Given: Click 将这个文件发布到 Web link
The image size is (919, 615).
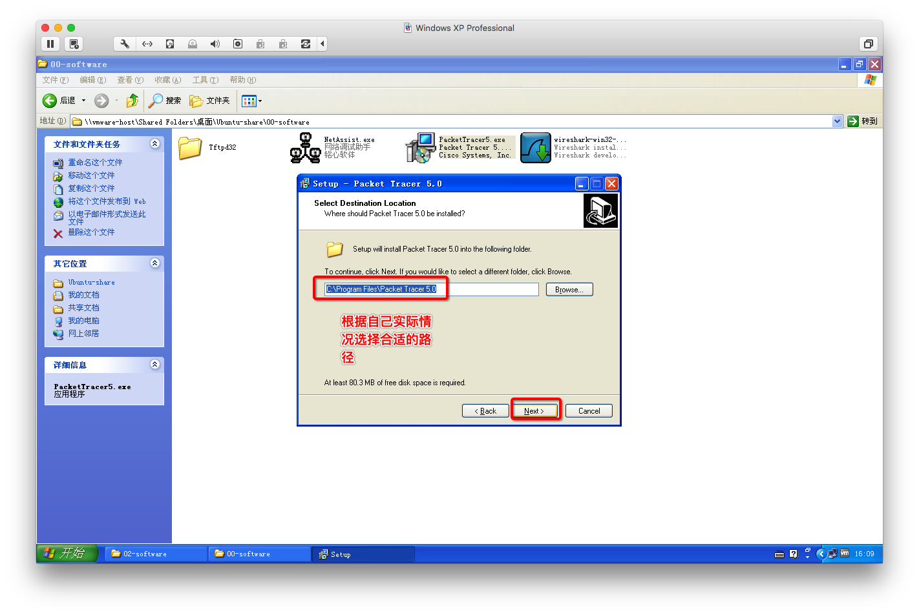Looking at the screenshot, I should (x=107, y=201).
